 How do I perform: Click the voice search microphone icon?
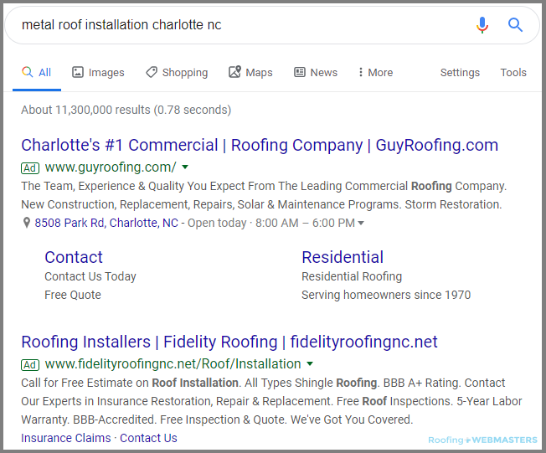click(x=482, y=25)
